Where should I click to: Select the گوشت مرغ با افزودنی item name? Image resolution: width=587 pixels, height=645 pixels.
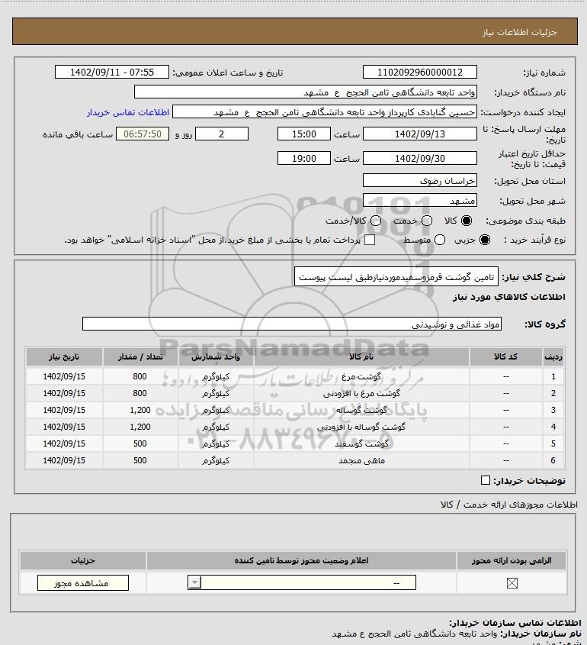361,393
